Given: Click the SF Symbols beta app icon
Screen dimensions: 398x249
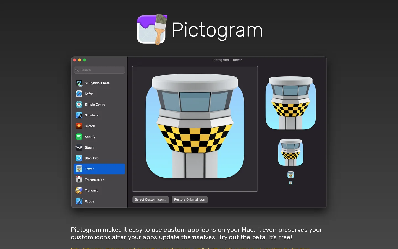Looking at the screenshot, I should tap(79, 83).
